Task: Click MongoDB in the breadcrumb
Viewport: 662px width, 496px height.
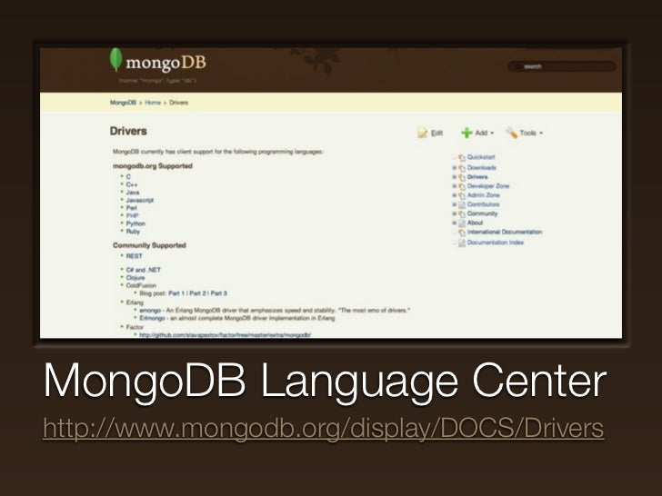Action: point(123,103)
